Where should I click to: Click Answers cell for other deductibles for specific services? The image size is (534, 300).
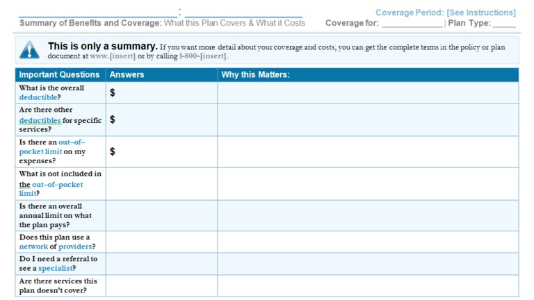click(161, 120)
